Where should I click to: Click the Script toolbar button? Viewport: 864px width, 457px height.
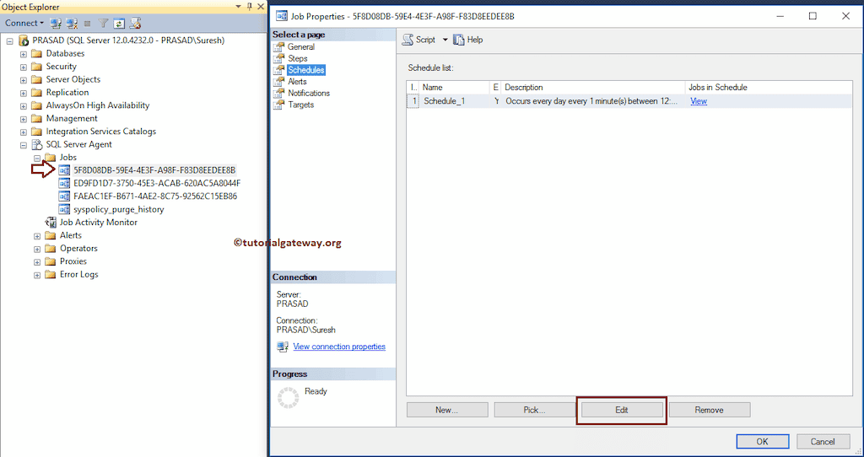pyautogui.click(x=418, y=40)
